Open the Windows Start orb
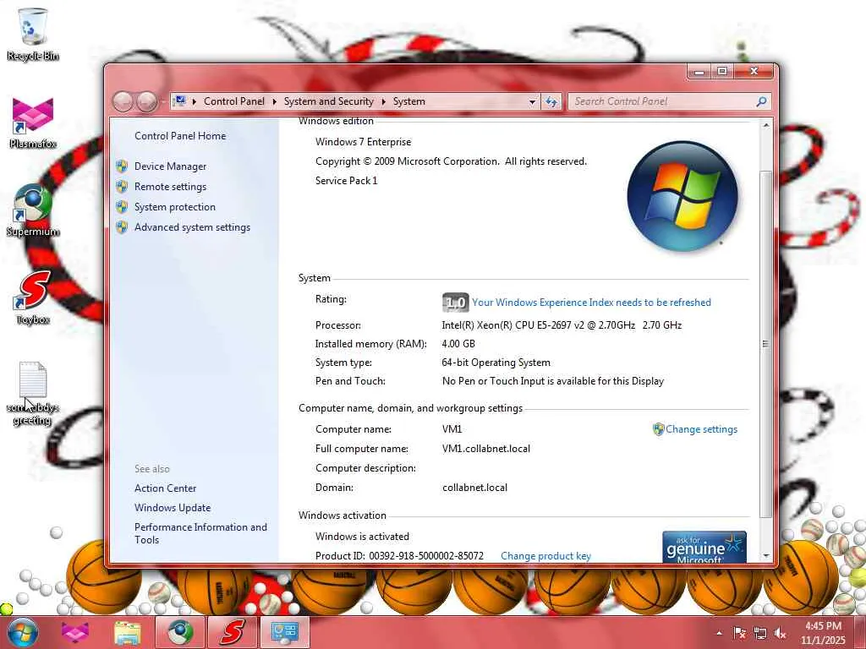The width and height of the screenshot is (866, 649). tap(23, 633)
